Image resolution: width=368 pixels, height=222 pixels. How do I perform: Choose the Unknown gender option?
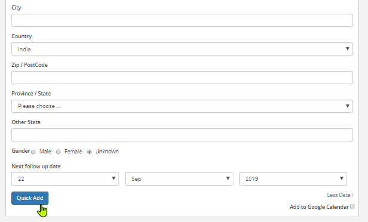click(x=89, y=152)
